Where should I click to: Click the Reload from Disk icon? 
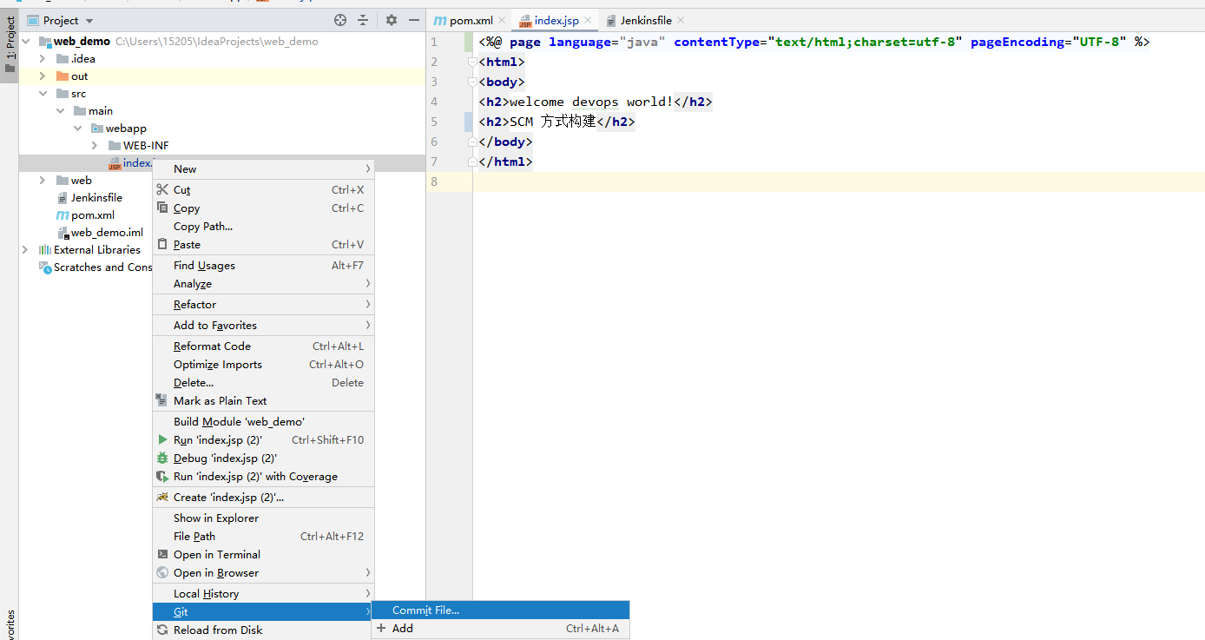click(162, 630)
